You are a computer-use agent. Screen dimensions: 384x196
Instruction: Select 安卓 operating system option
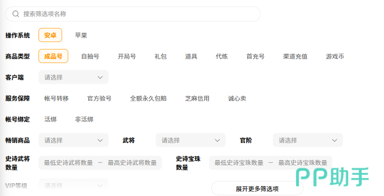pos(50,35)
